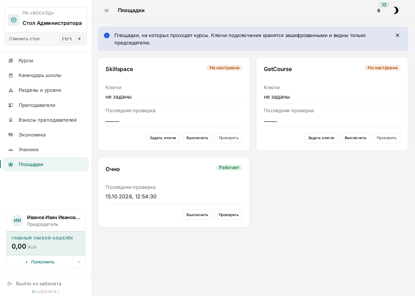Top up the wallet with Пополнить
The image size is (415, 296).
pyautogui.click(x=40, y=262)
